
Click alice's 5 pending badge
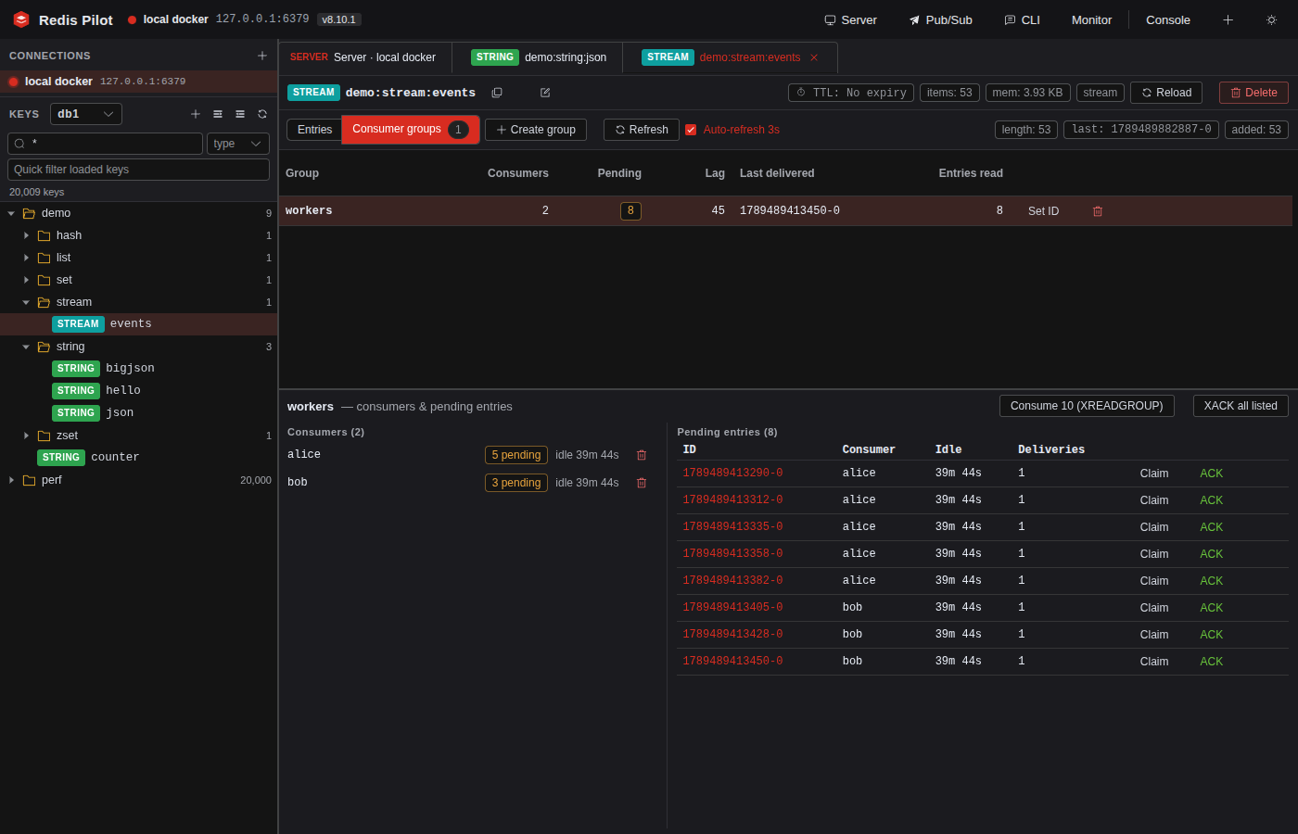pos(516,455)
